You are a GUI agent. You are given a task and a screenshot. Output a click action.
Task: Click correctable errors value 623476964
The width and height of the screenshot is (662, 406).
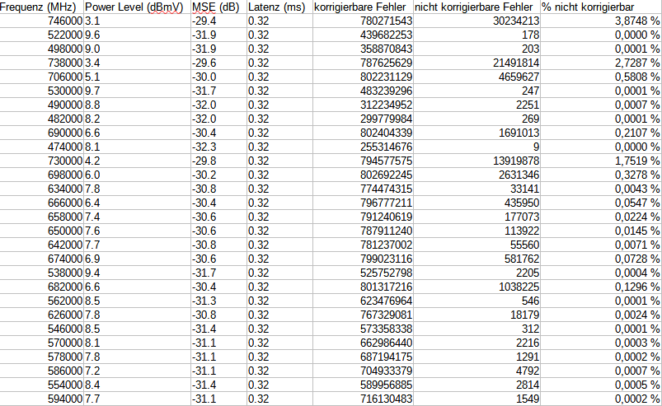(x=363, y=301)
